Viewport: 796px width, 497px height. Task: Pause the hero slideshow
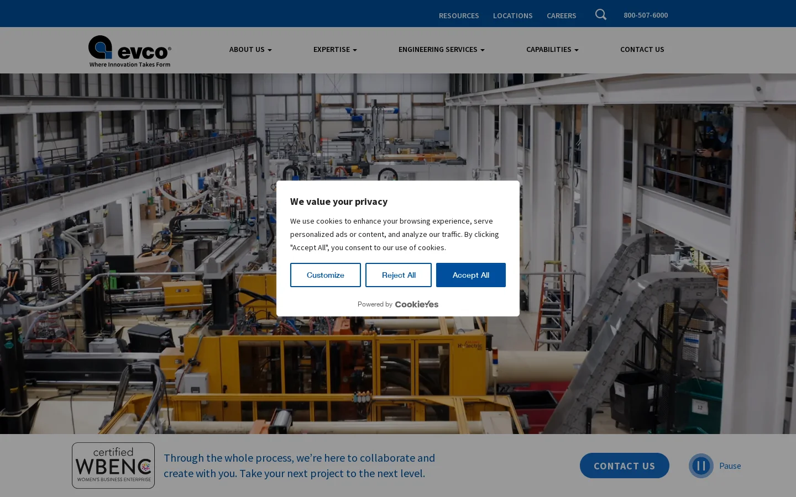tap(715, 466)
